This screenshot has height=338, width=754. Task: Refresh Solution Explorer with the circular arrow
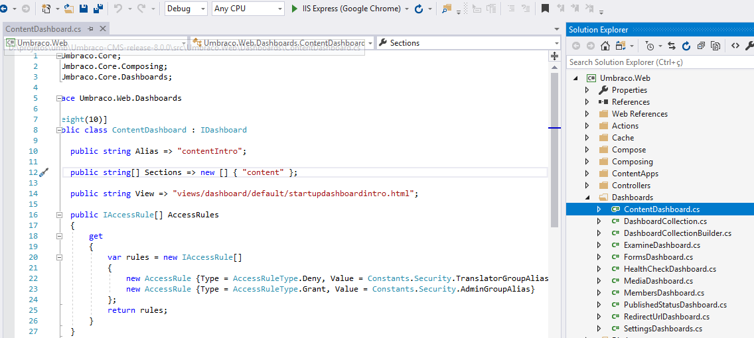686,46
